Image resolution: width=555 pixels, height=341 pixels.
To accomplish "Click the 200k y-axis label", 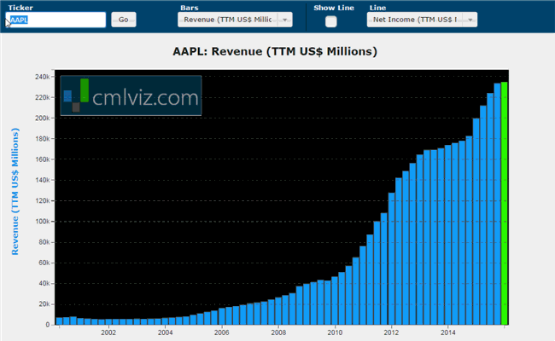I will click(43, 118).
